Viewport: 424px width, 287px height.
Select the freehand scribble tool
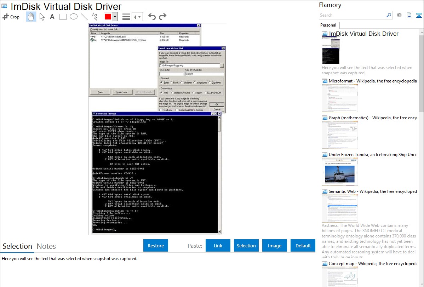point(95,17)
